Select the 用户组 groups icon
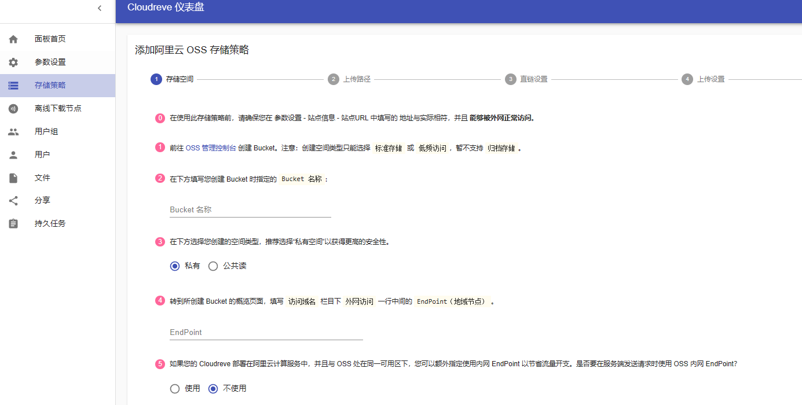Screen dimensions: 802x405 pos(13,131)
